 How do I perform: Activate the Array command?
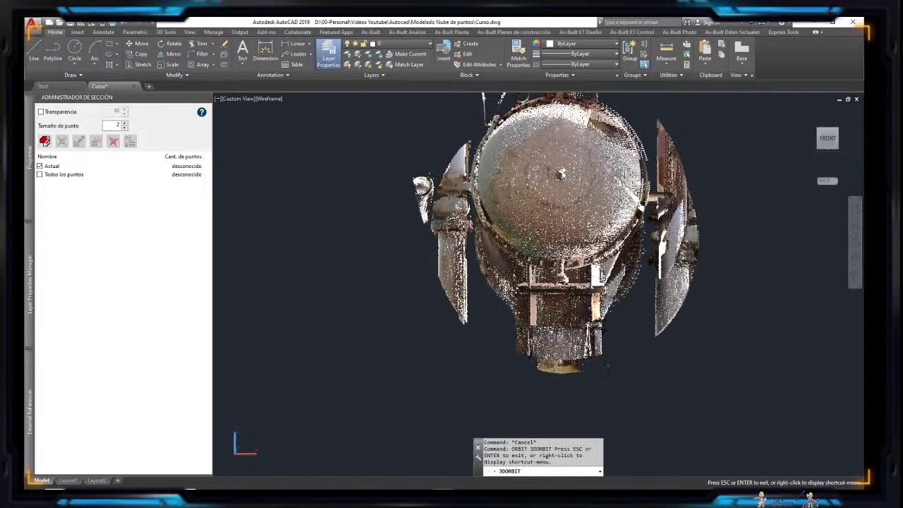pyautogui.click(x=199, y=65)
